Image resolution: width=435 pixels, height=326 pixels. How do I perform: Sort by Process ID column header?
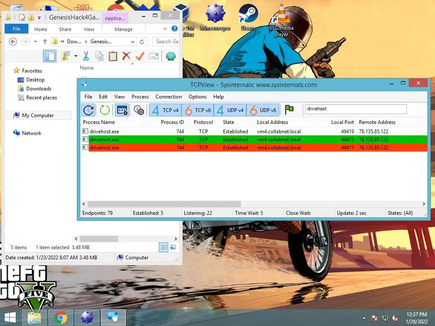pyautogui.click(x=172, y=122)
